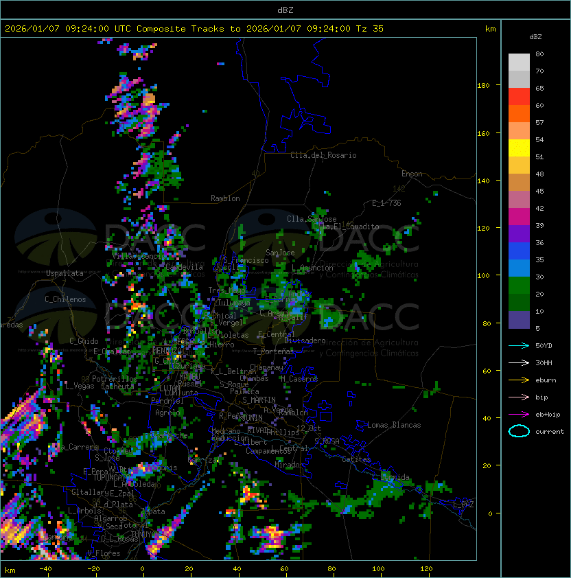Screen dimensions: 571x578
Task: Click the green legend swatch below 30
Action: (519, 286)
